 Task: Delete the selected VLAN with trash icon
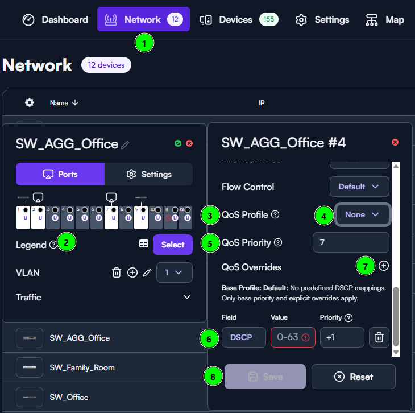[x=117, y=273]
